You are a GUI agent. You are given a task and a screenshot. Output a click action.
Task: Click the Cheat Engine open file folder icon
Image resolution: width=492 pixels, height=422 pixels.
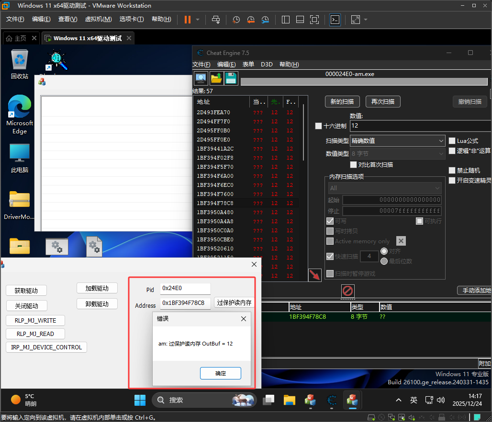coord(216,78)
